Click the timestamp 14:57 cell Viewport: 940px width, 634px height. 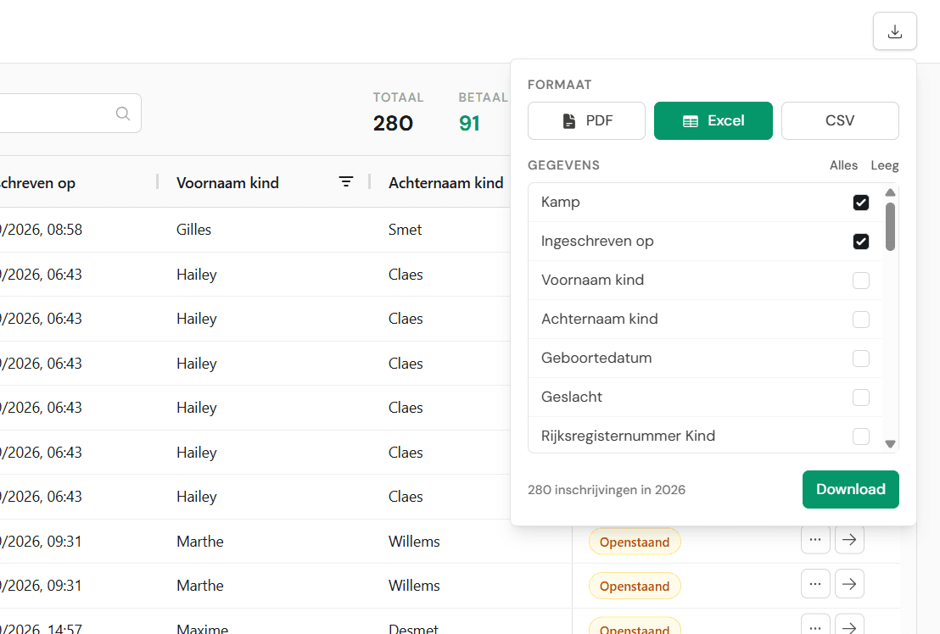click(x=41, y=628)
